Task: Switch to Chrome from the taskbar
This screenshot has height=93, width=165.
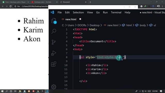Action: click(38, 91)
